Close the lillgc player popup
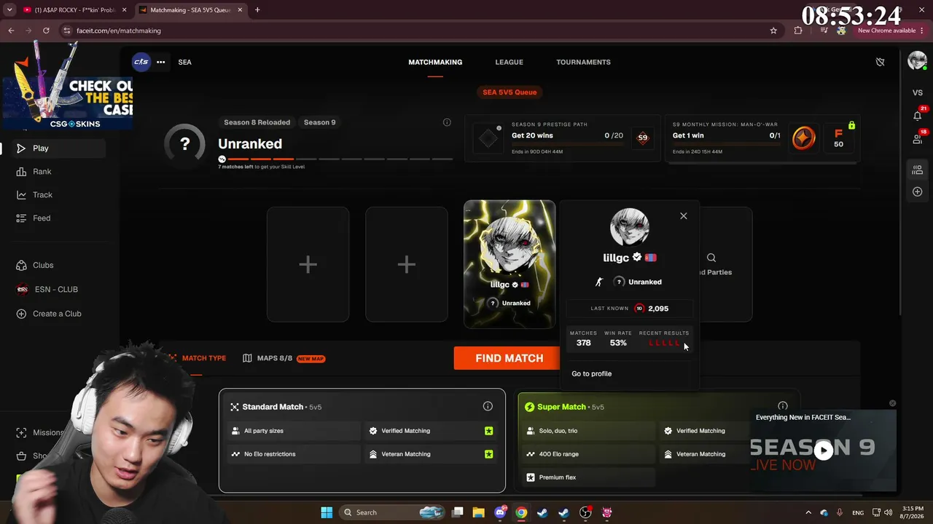This screenshot has width=933, height=524. pos(683,216)
